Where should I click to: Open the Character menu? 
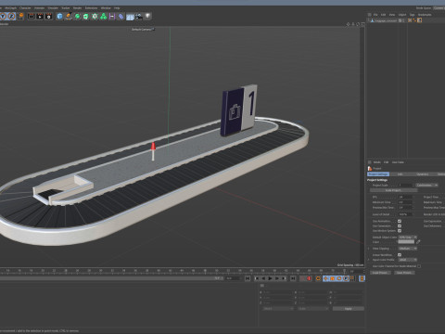25,8
